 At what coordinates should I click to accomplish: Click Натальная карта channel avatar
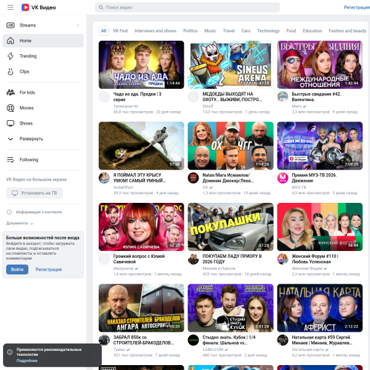coord(282,340)
